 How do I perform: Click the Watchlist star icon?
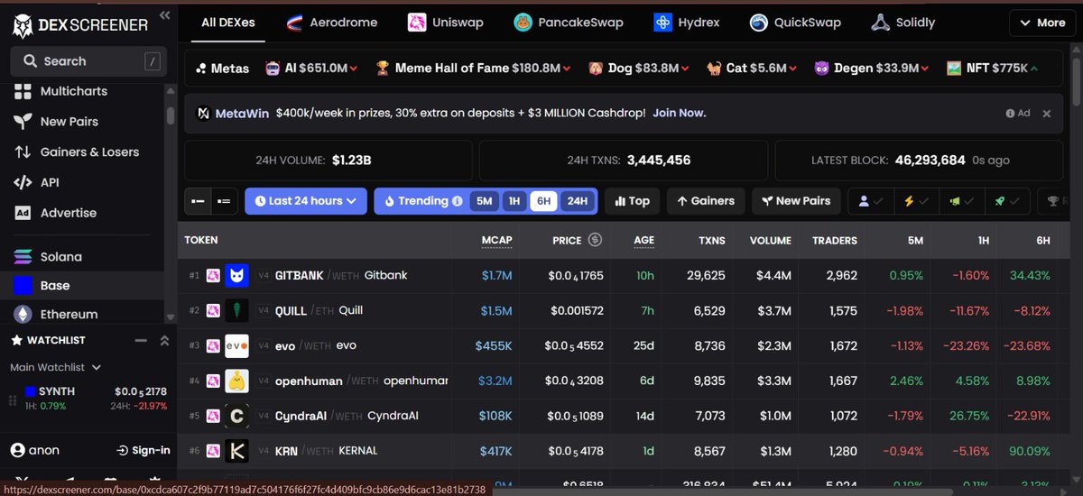coord(16,340)
